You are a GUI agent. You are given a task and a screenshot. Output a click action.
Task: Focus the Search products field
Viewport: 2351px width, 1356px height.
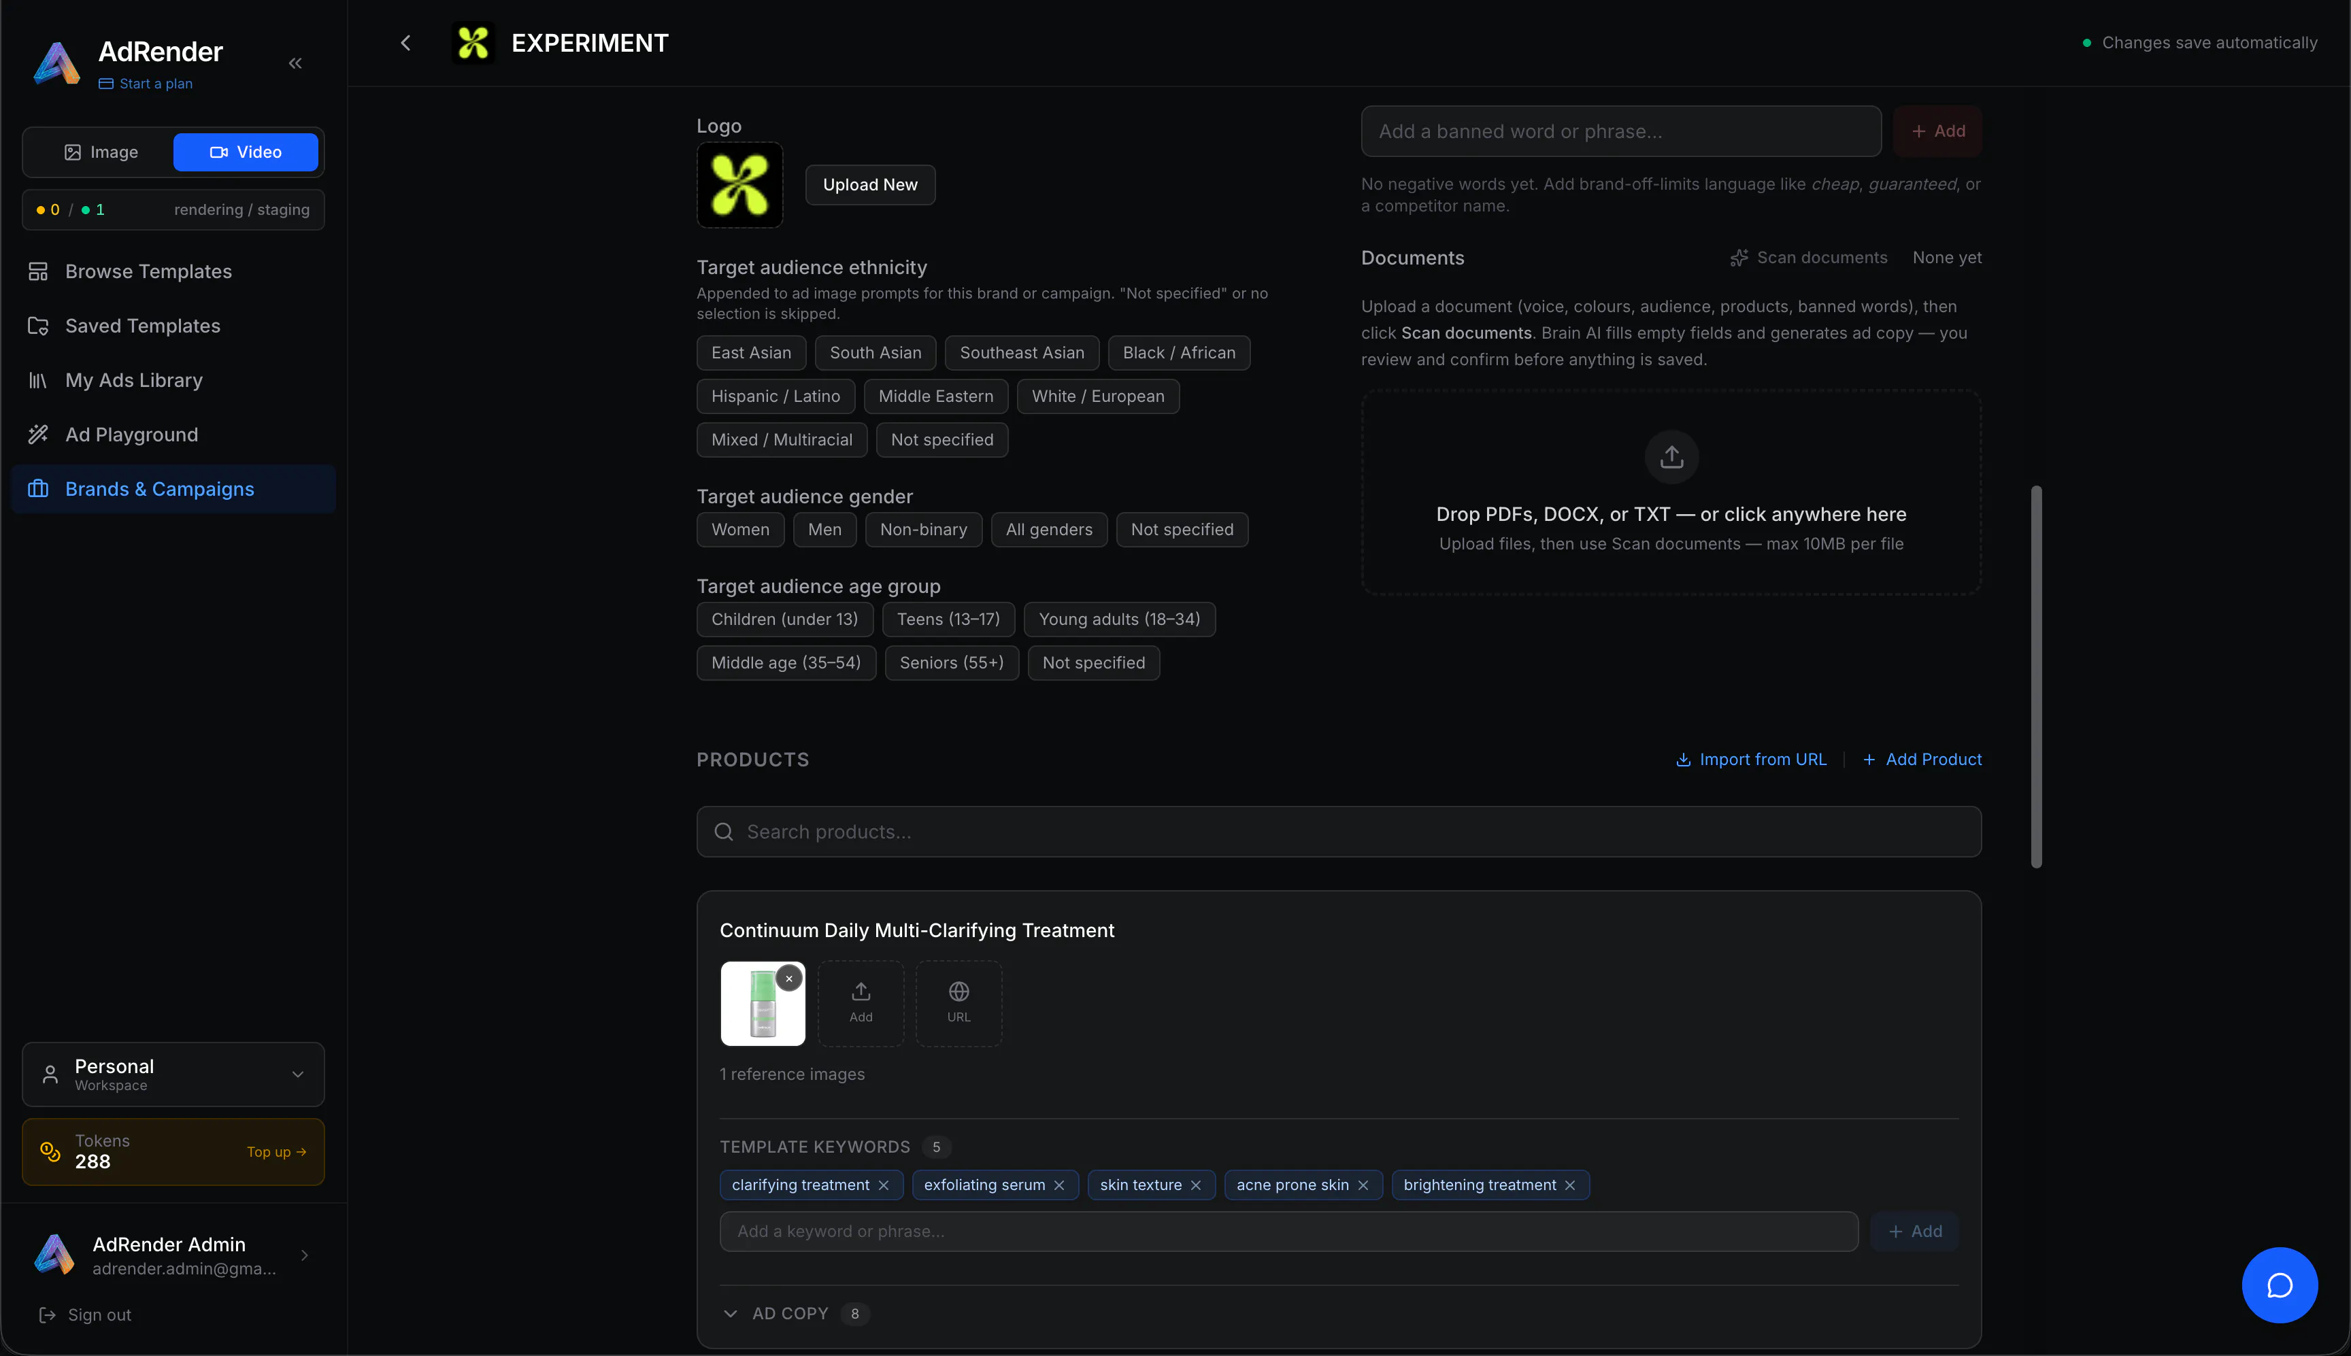1339,832
